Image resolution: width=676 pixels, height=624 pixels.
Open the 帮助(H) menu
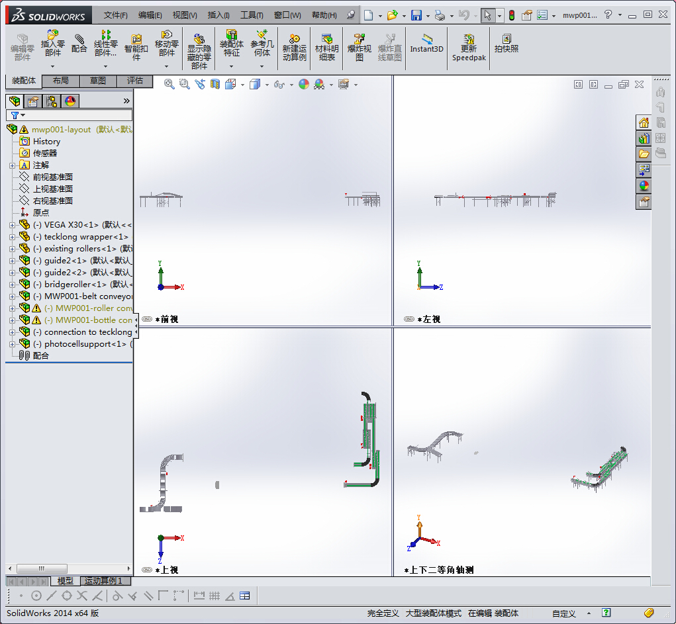point(324,15)
